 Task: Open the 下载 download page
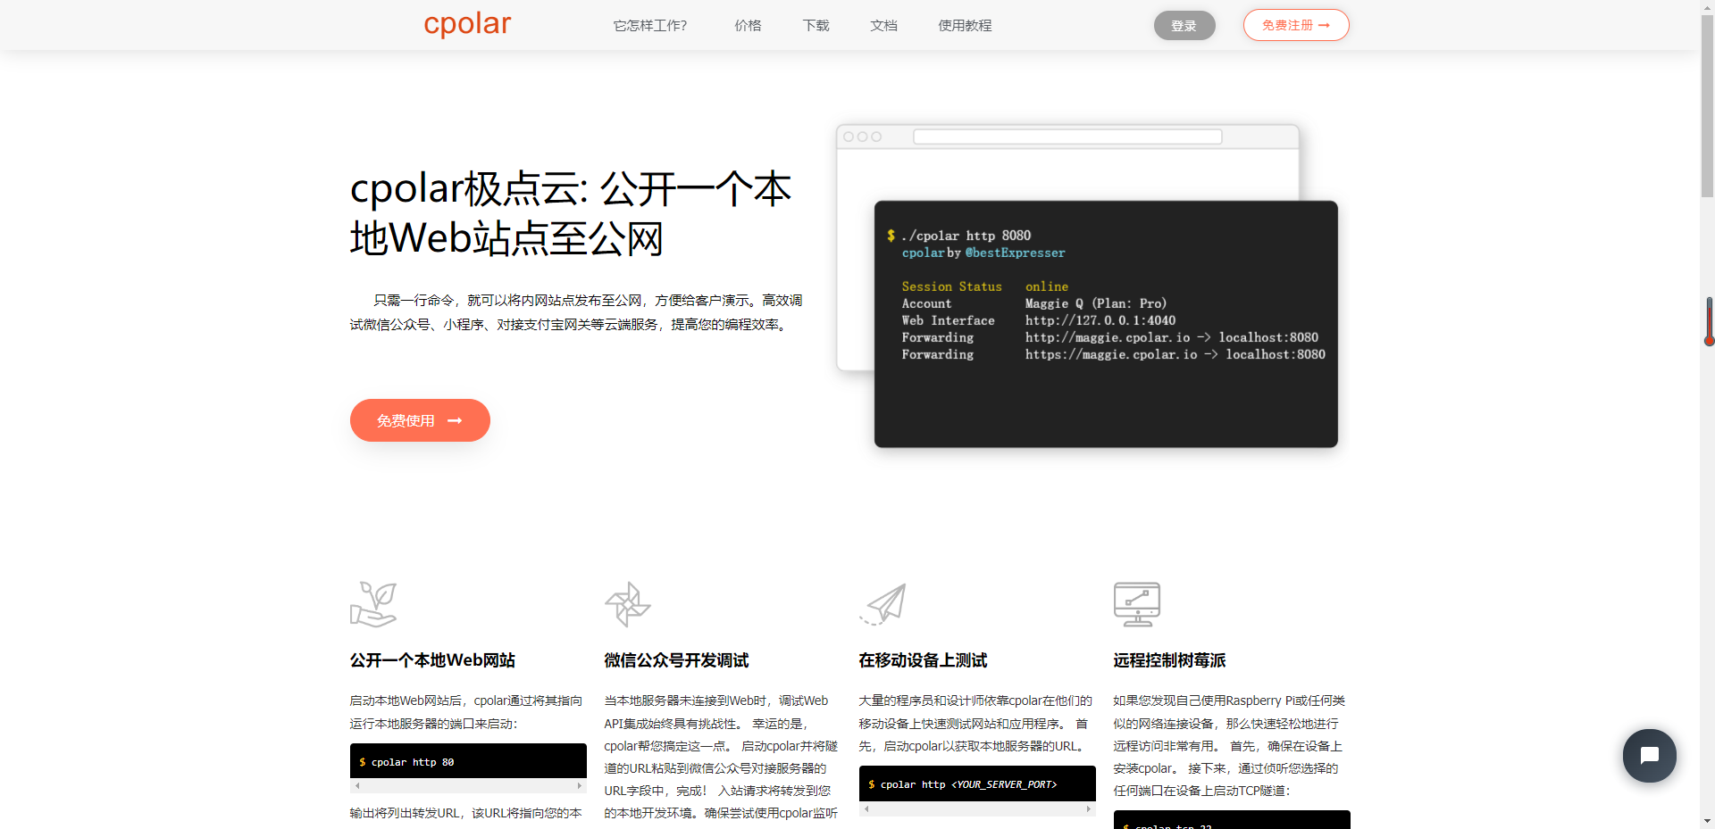click(816, 26)
